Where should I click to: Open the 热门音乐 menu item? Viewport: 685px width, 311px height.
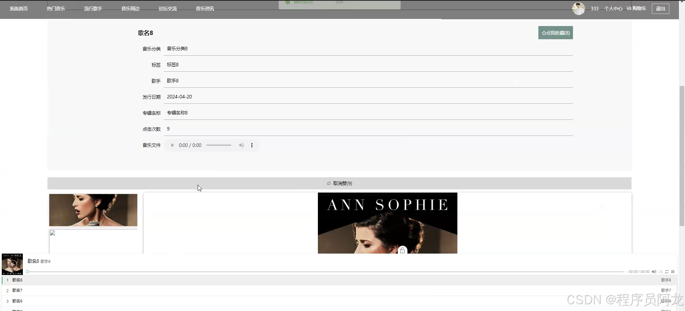56,9
